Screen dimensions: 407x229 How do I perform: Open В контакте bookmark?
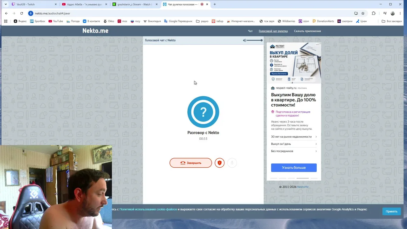click(x=91, y=21)
